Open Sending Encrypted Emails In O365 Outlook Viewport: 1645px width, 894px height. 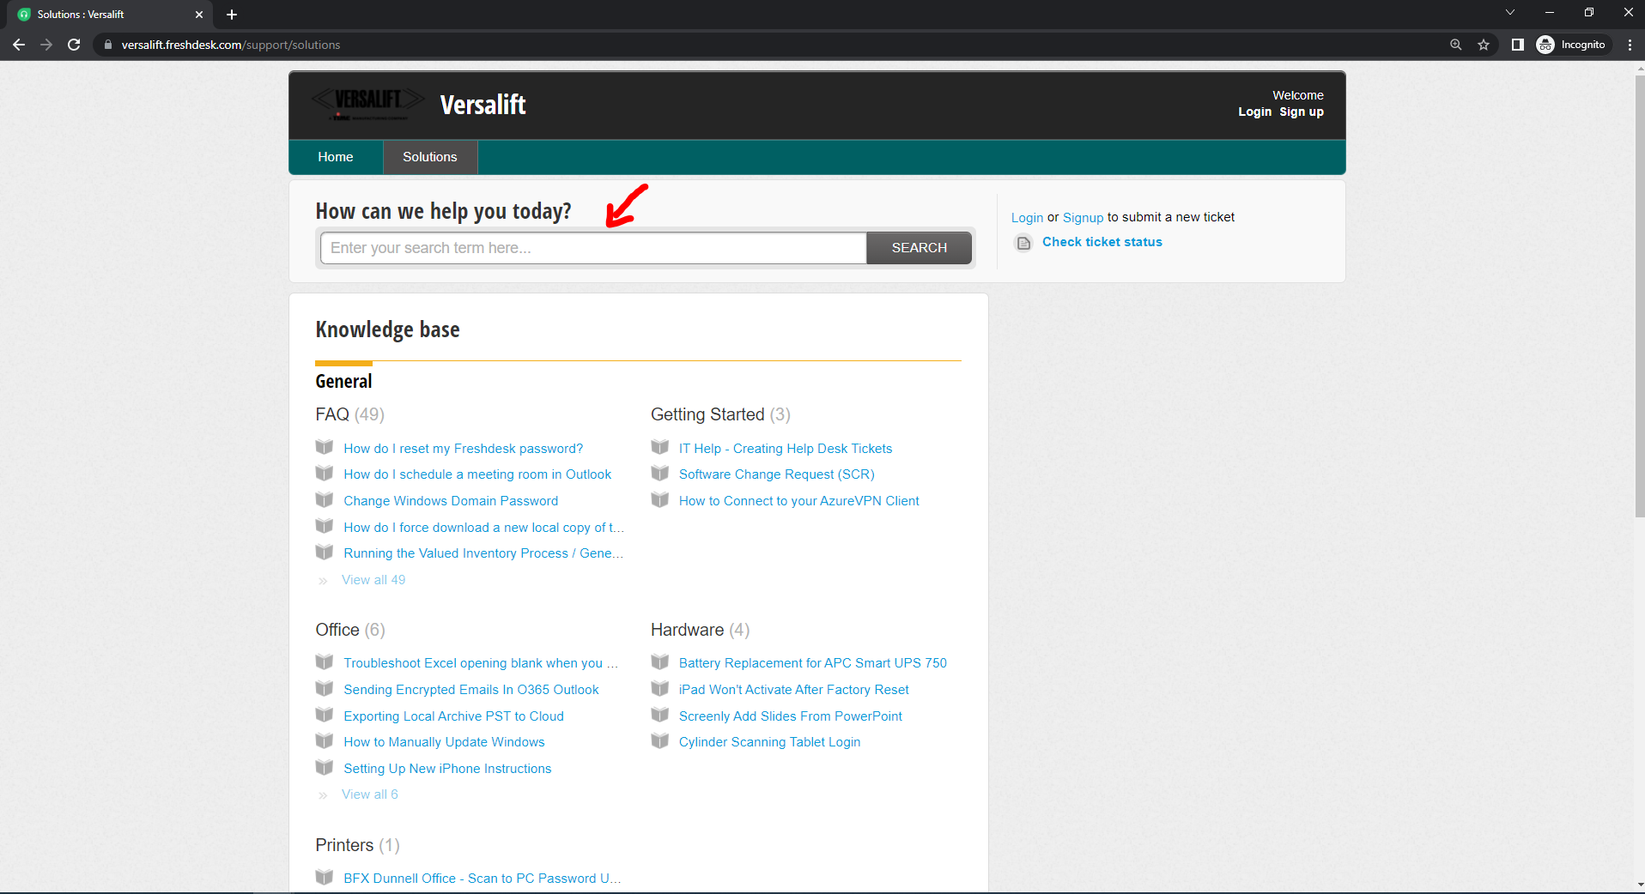[x=471, y=690]
